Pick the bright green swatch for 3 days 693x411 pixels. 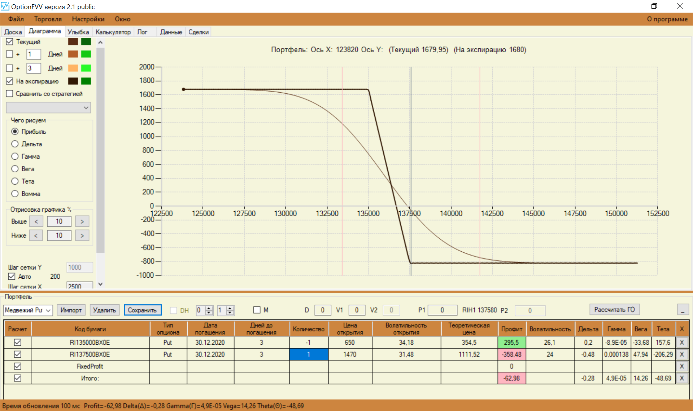click(x=86, y=68)
